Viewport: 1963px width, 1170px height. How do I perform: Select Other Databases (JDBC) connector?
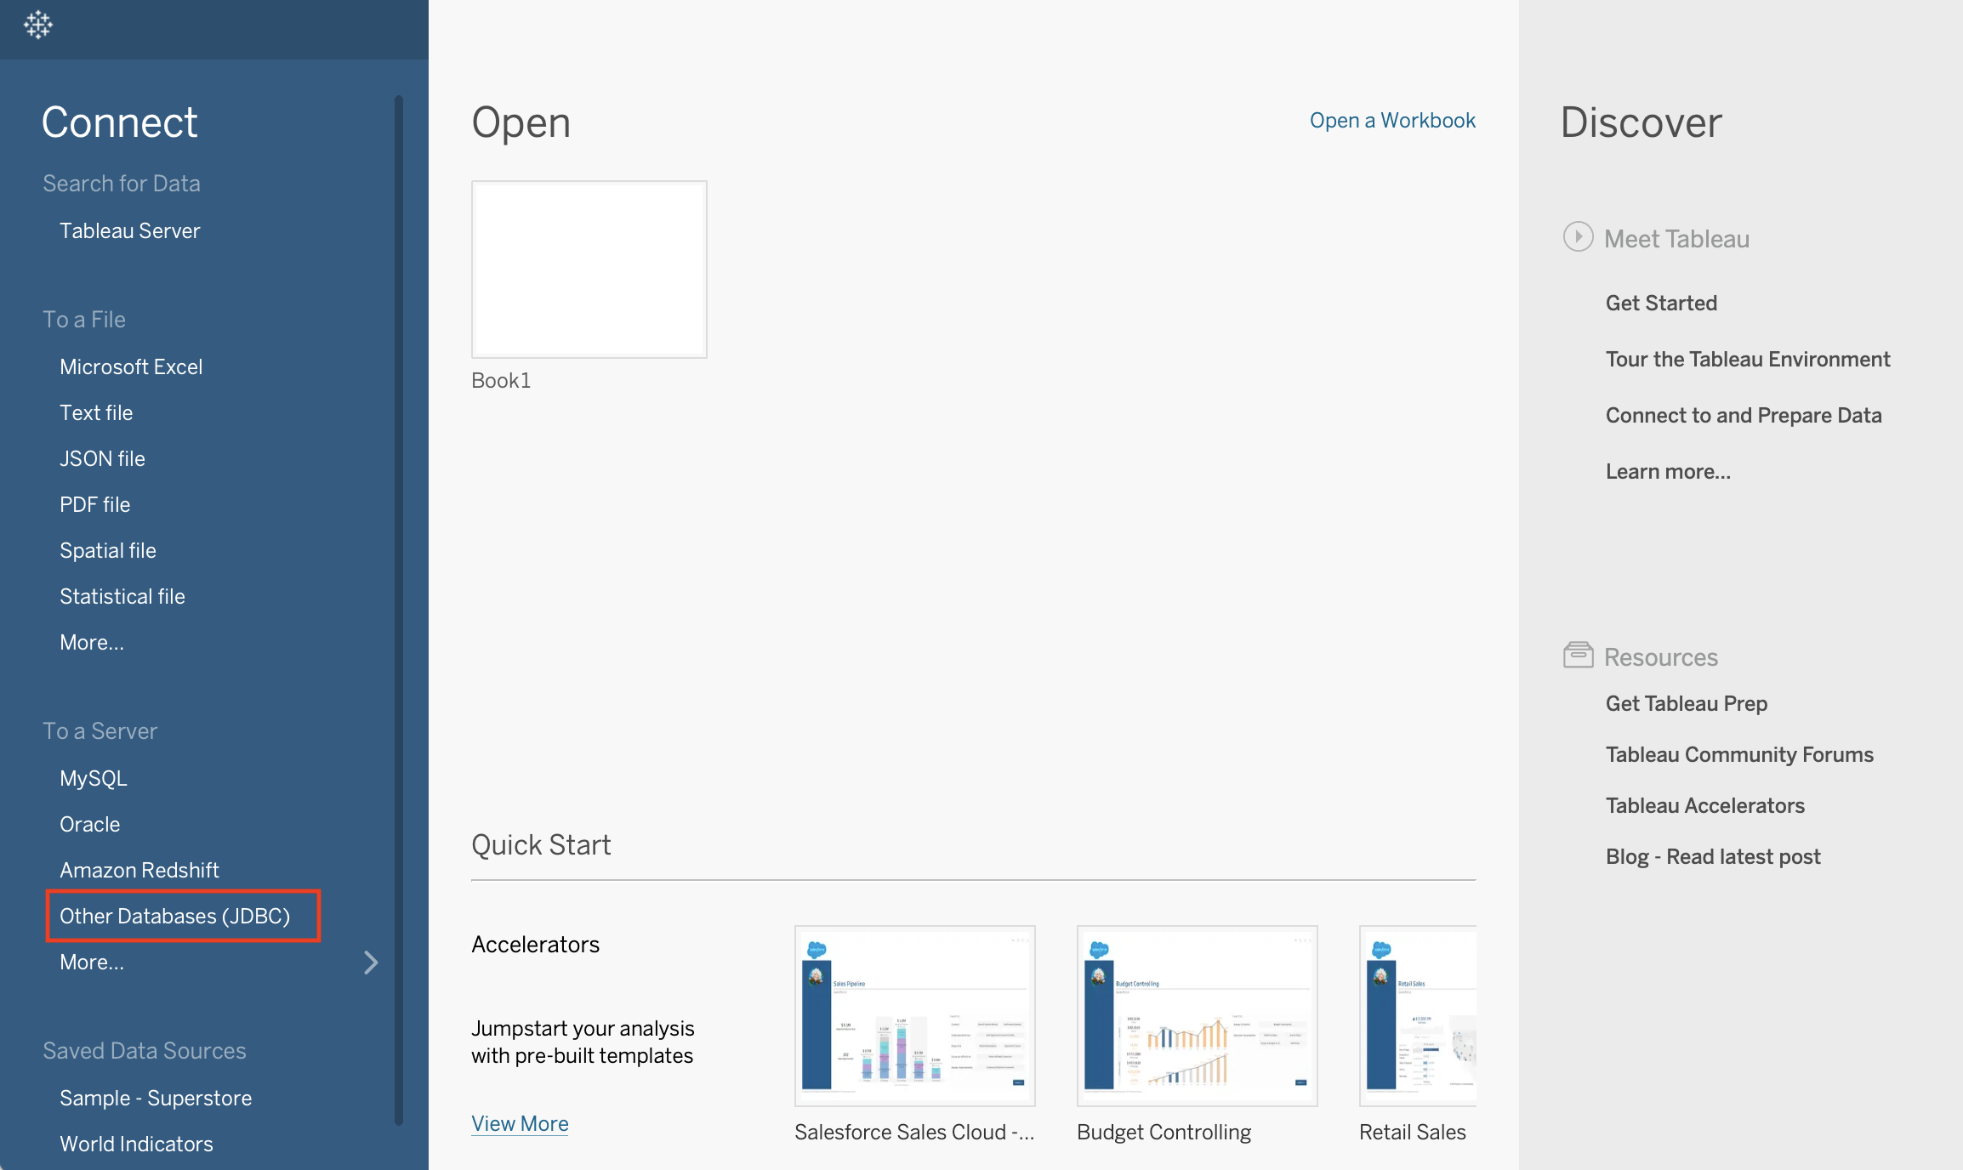click(174, 916)
